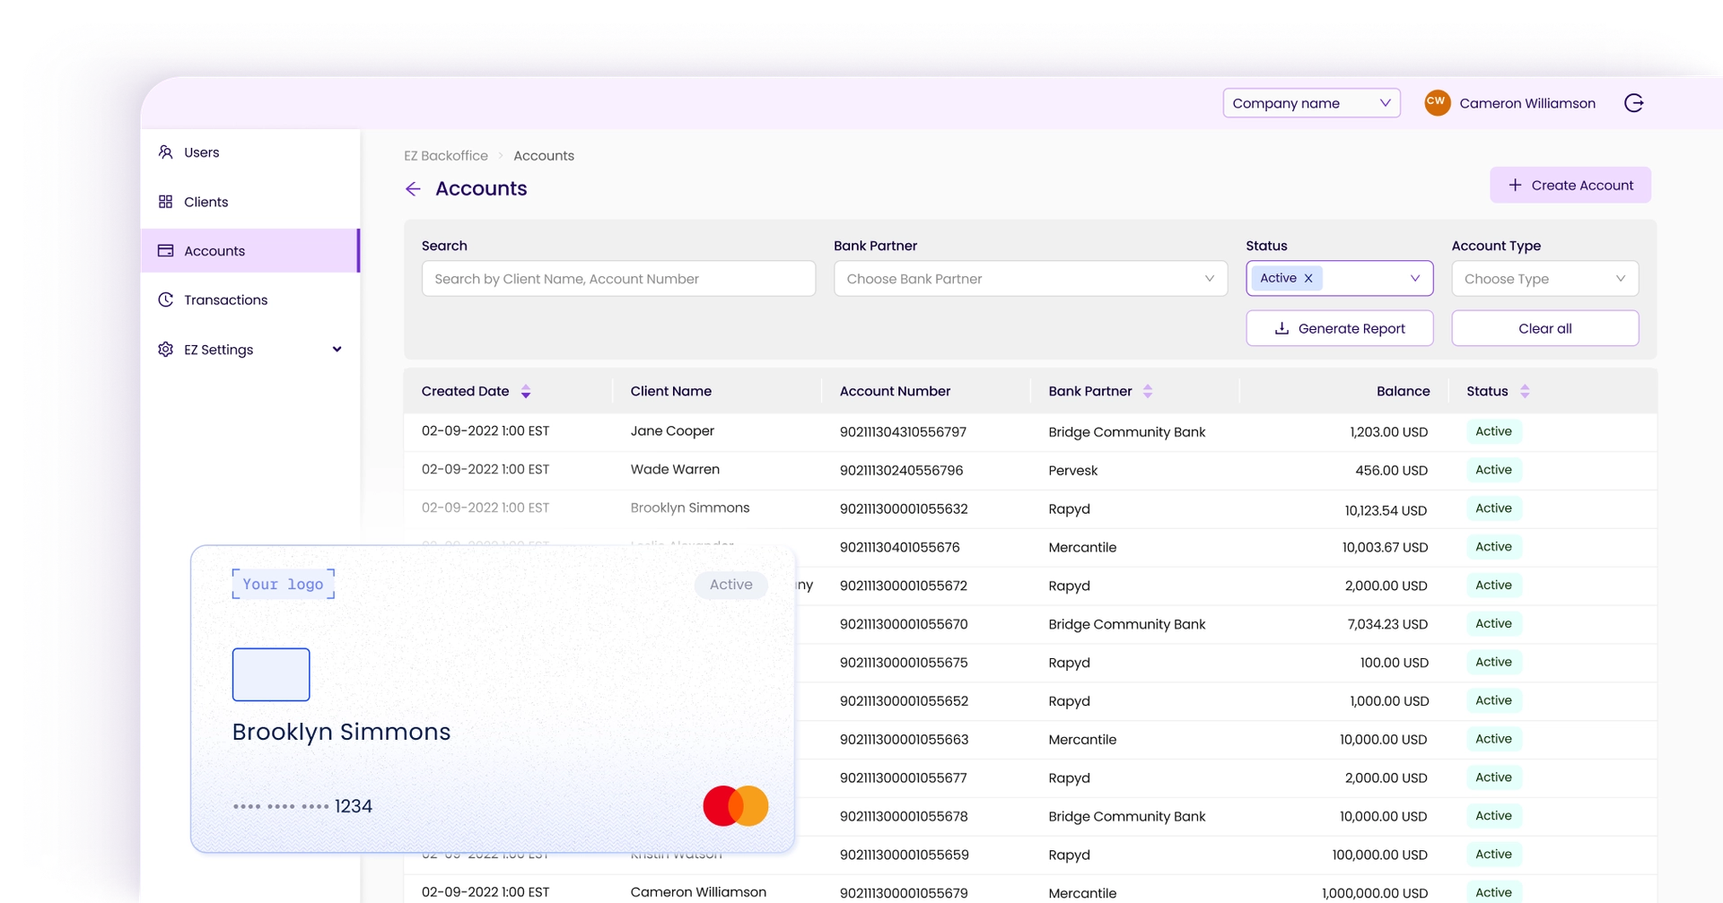Click the back arrow next to Accounts heading

pos(413,188)
